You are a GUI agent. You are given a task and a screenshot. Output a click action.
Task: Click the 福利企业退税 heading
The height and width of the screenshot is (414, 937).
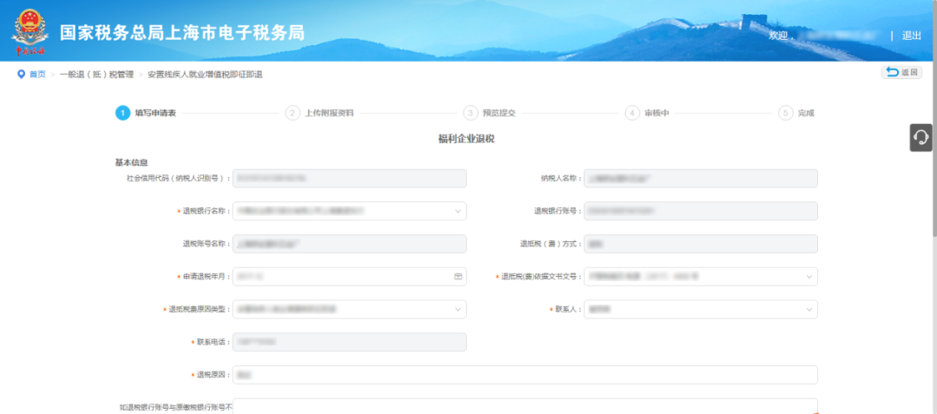point(466,139)
